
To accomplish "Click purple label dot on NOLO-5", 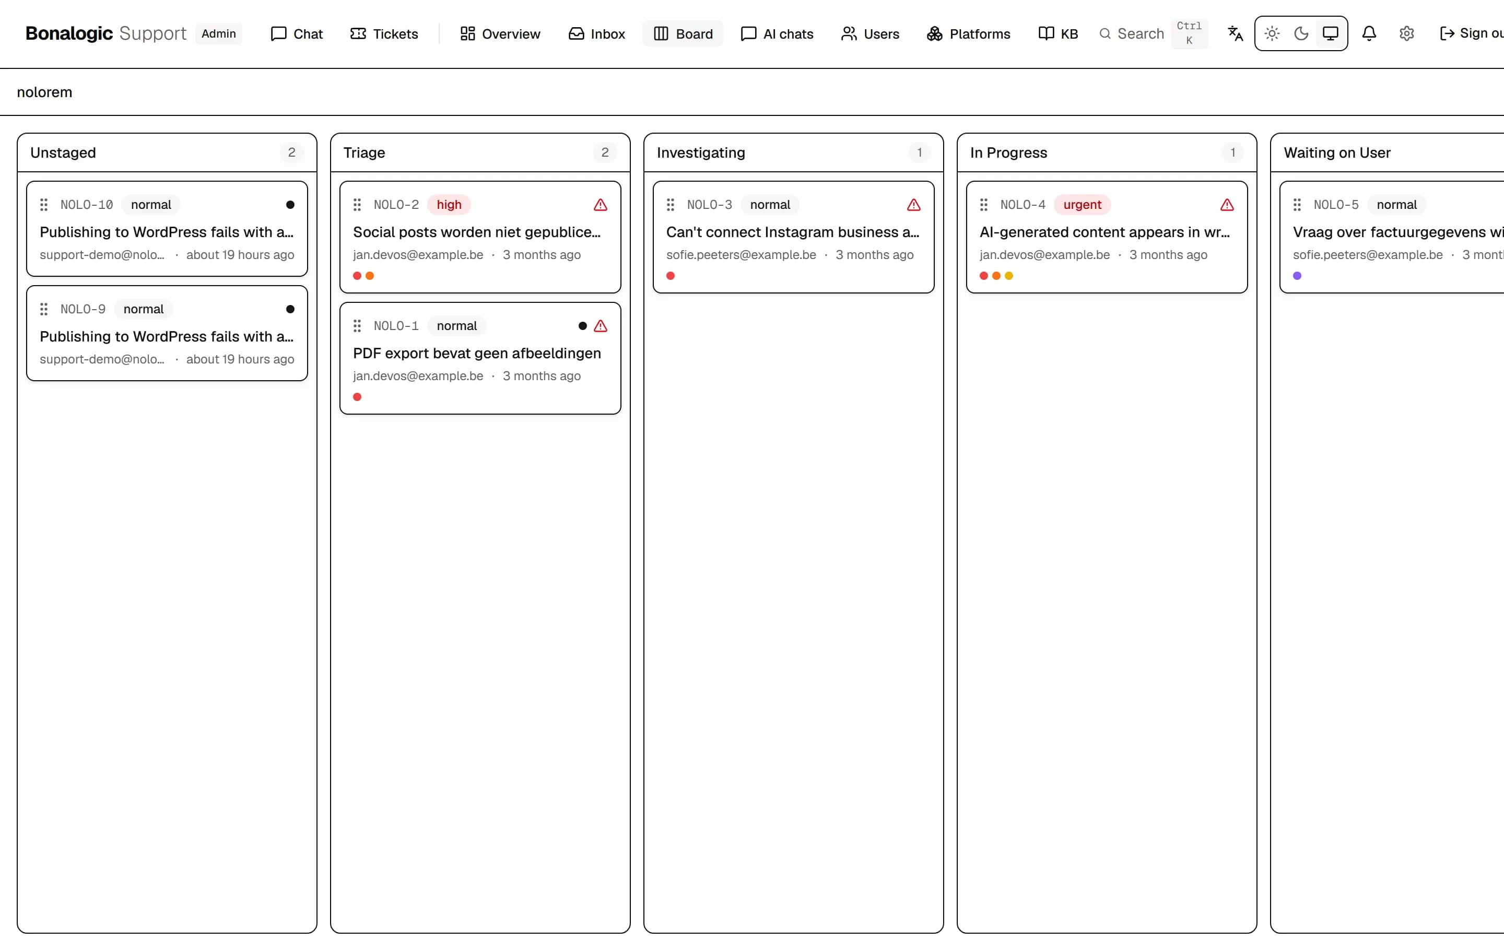I will coord(1297,276).
